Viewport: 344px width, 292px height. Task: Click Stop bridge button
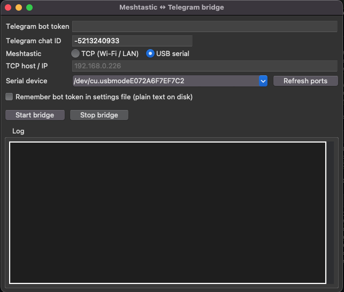[99, 115]
